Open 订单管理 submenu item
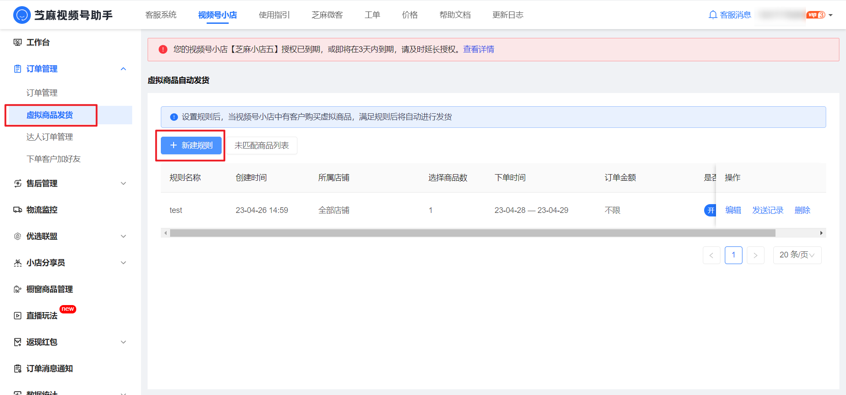846x395 pixels. coord(42,93)
